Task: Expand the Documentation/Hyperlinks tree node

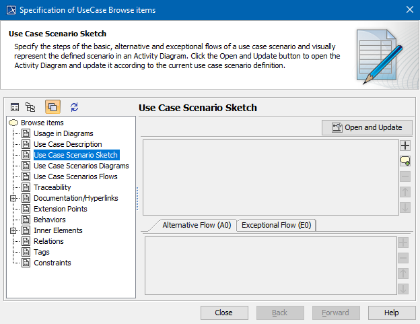Action: tap(12, 198)
